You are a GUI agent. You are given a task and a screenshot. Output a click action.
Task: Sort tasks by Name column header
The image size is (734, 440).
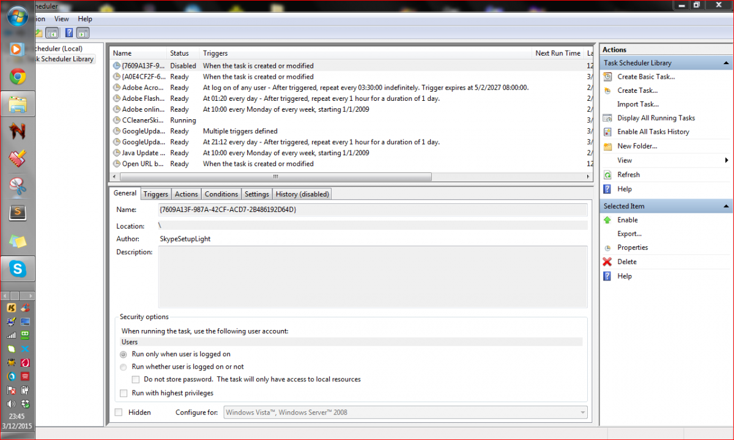coord(138,53)
